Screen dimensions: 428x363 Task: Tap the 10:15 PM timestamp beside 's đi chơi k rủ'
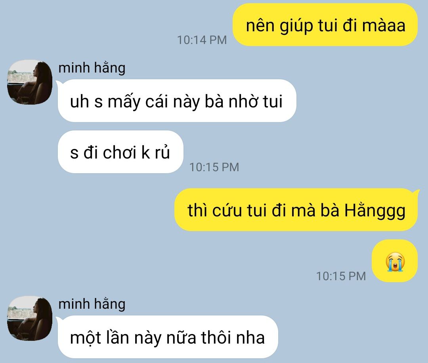click(214, 167)
